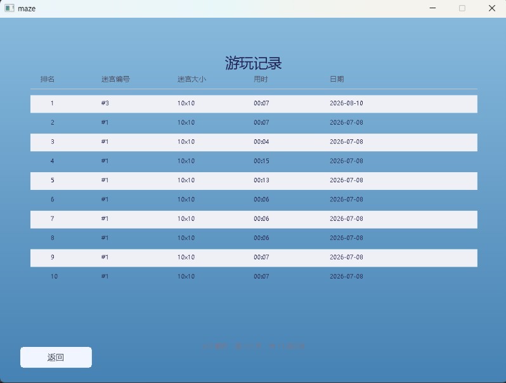Click time 00:07 in rank 9 row
Image resolution: width=506 pixels, height=383 pixels.
pos(261,257)
